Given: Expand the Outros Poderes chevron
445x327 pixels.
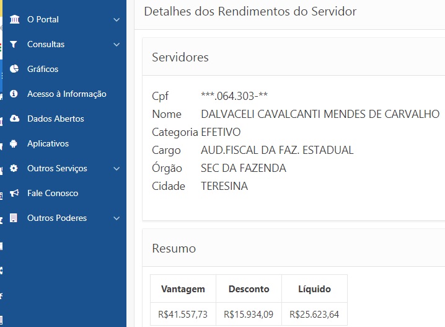Looking at the screenshot, I should (117, 218).
